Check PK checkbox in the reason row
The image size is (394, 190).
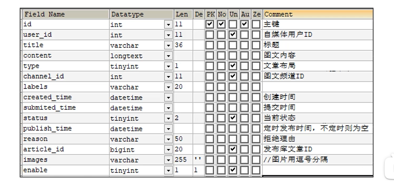pyautogui.click(x=210, y=139)
